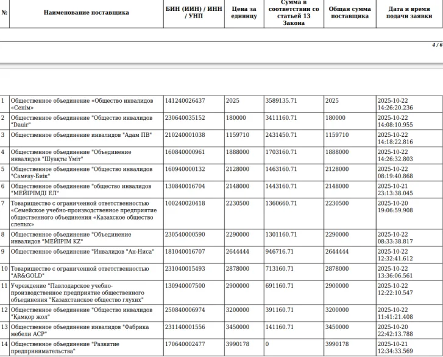Click the 'AR&GOLD' supplier name cell
This screenshot has width=443, height=357.
86,271
